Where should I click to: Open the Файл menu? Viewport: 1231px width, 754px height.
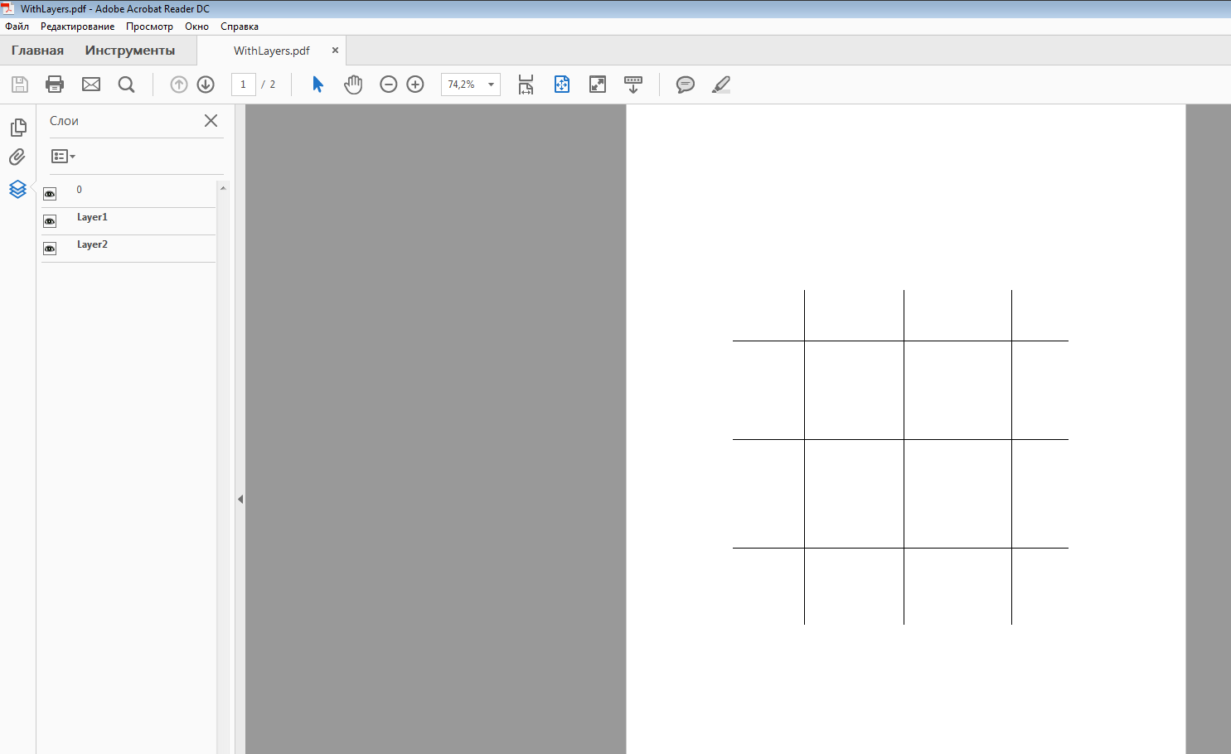(x=17, y=27)
